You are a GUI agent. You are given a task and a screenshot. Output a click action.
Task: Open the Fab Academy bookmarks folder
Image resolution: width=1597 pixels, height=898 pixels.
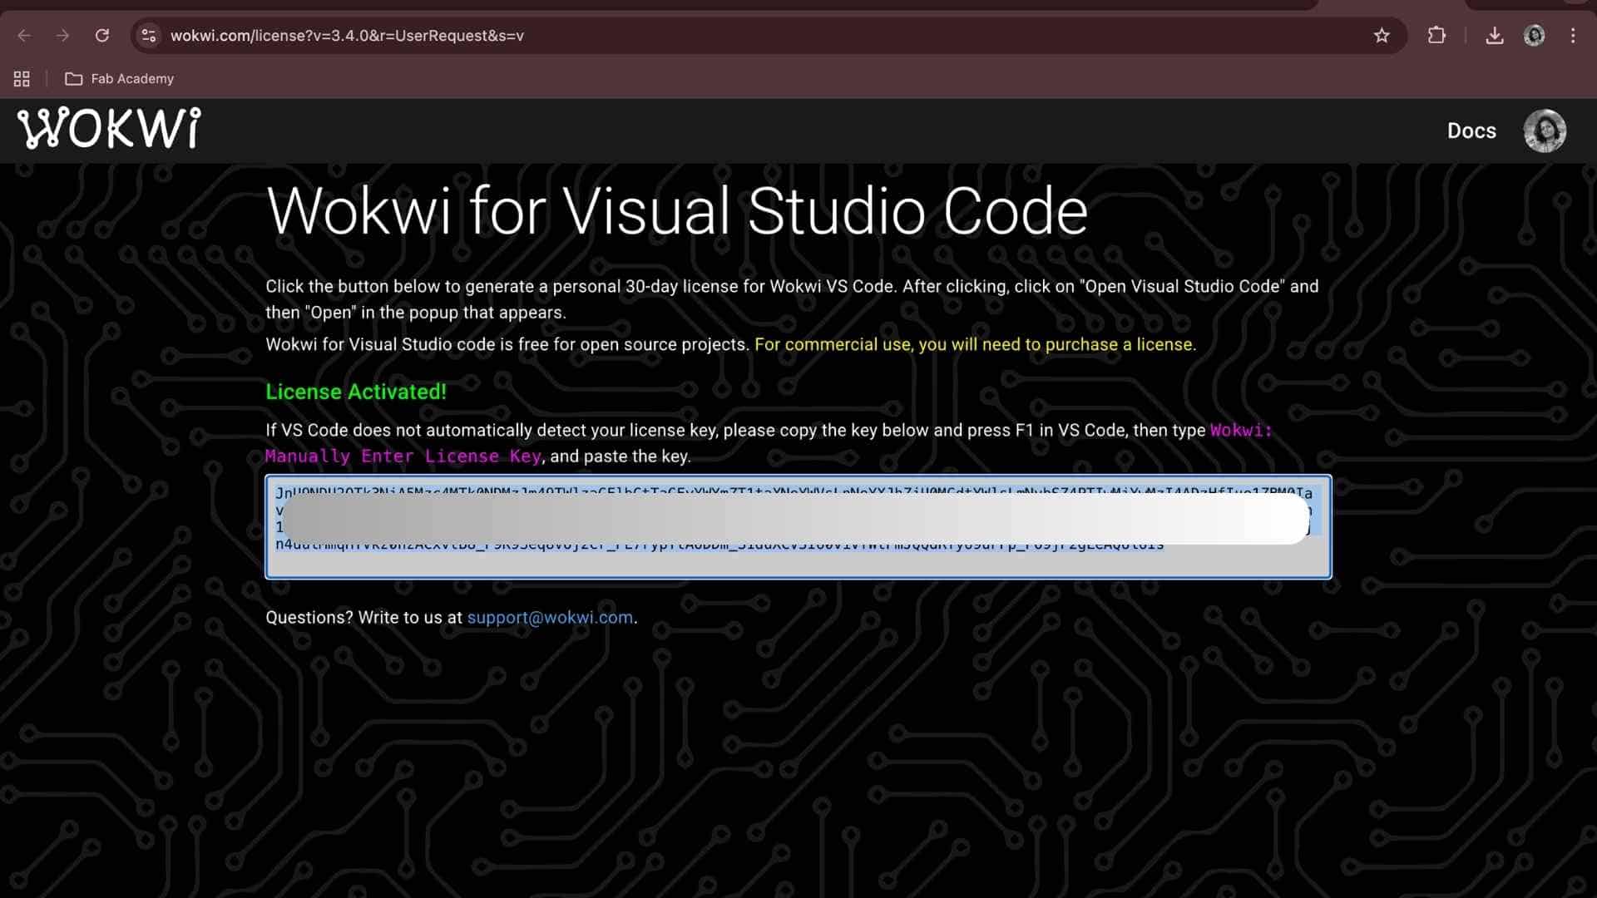(120, 79)
